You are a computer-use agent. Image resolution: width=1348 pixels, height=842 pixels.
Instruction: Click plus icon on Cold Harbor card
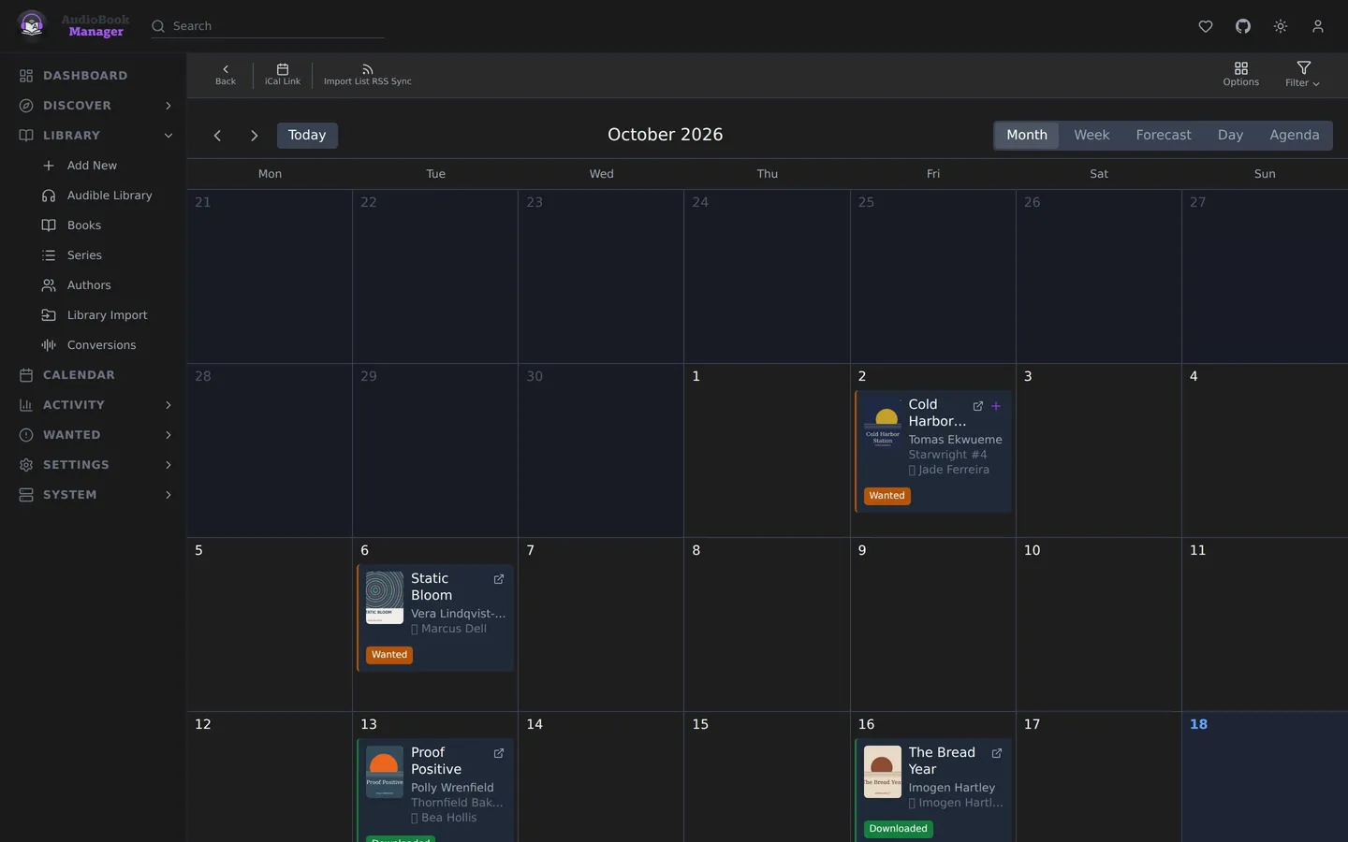click(996, 406)
